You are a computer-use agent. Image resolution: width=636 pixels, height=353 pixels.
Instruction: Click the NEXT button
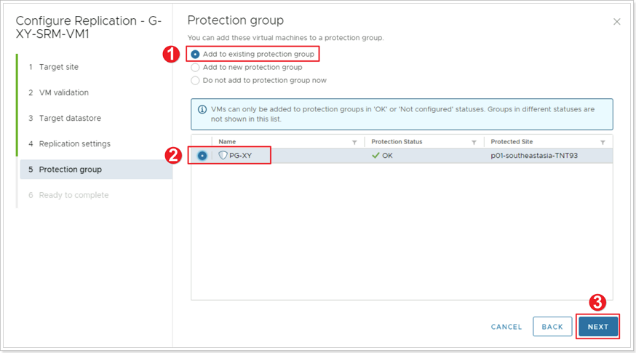pyautogui.click(x=598, y=327)
